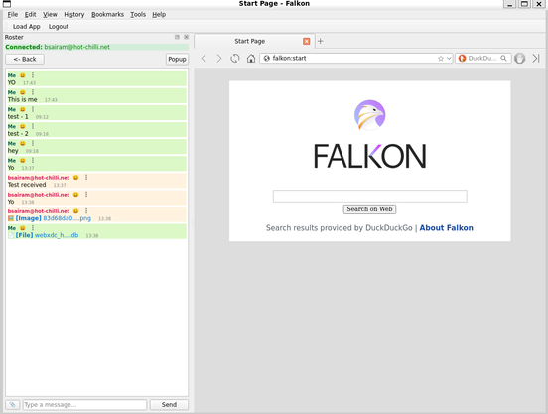Open the Help menu
548x414 pixels.
click(159, 14)
